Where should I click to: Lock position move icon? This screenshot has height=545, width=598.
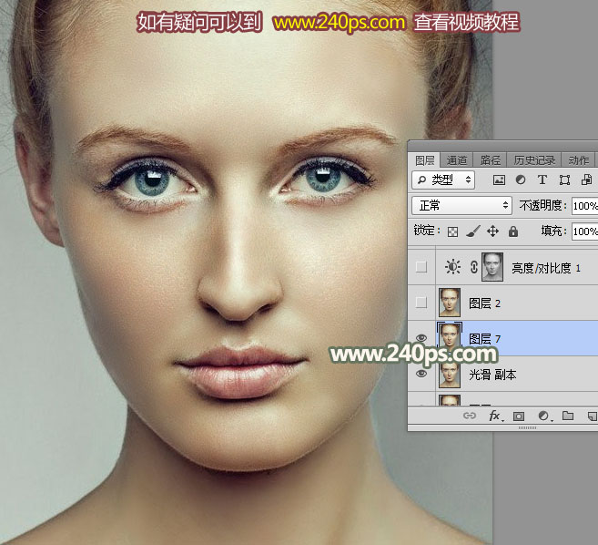click(492, 231)
